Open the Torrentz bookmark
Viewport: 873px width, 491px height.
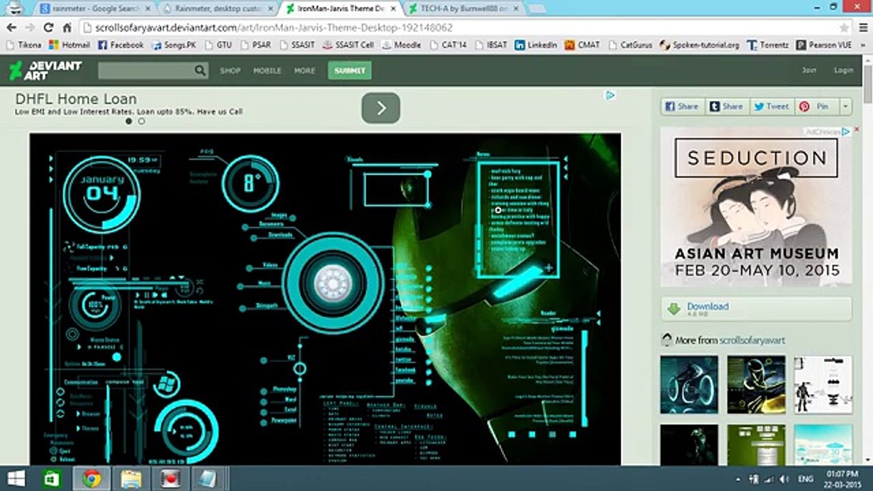tap(768, 45)
